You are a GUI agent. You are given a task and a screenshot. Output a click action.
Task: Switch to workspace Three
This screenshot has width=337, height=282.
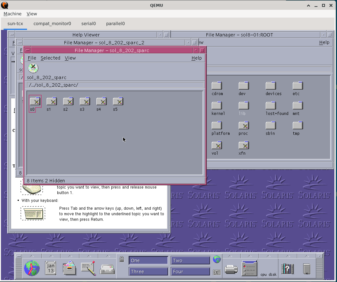point(148,272)
